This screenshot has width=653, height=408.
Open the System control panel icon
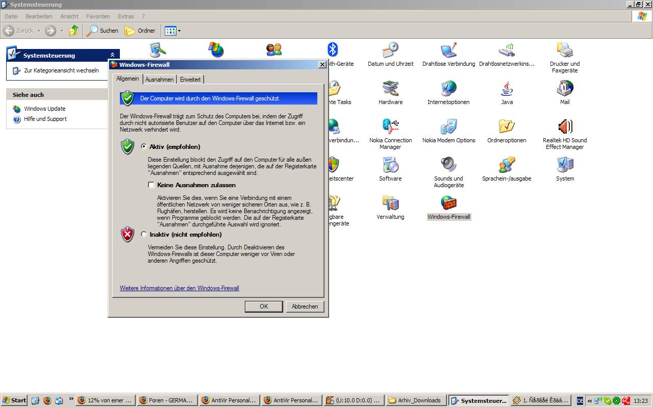(565, 169)
